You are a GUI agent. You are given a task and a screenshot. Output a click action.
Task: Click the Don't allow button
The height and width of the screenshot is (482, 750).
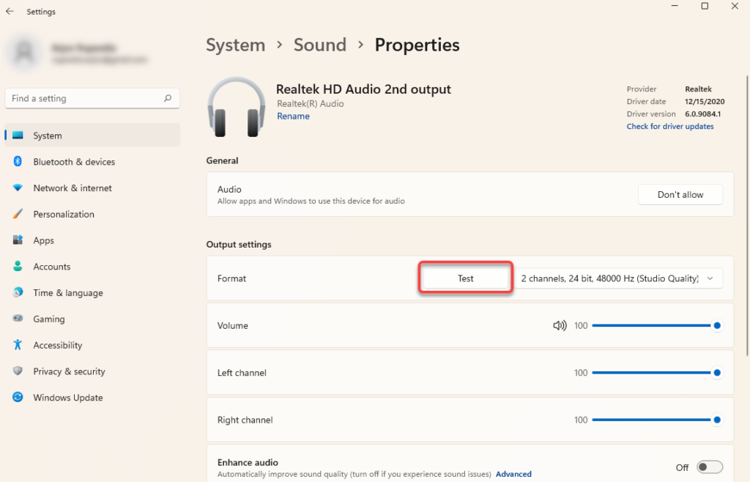click(680, 195)
